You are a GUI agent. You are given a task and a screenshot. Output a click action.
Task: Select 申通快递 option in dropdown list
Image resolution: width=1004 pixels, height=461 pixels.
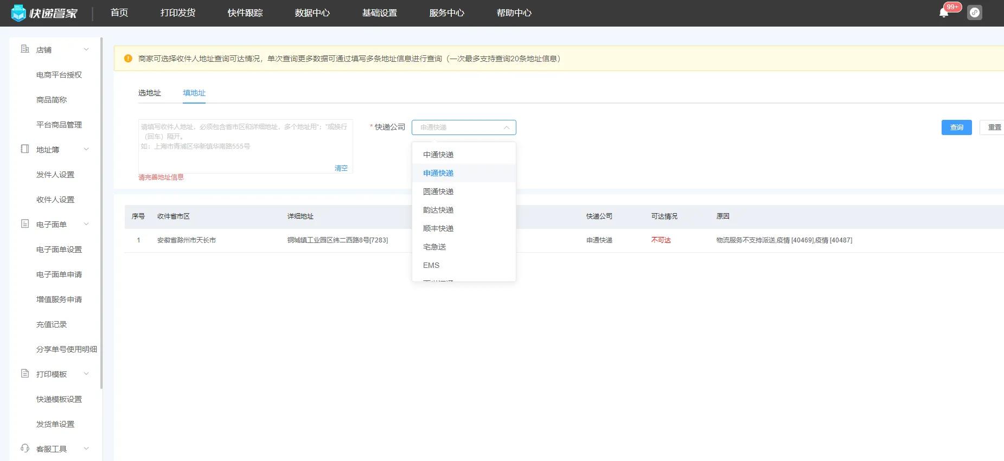coord(464,173)
